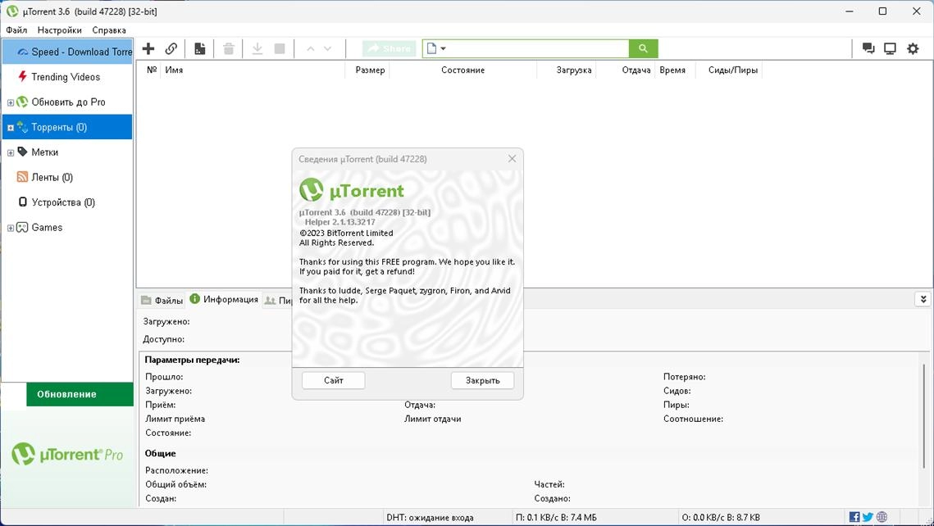
Task: Click the µTorrent app icon in title bar
Action: pos(12,11)
